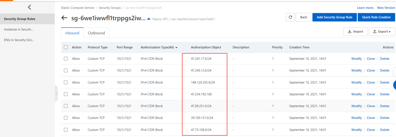Delete the 47.254.192.180 rule
The height and width of the screenshot is (137, 396).
pyautogui.click(x=385, y=94)
